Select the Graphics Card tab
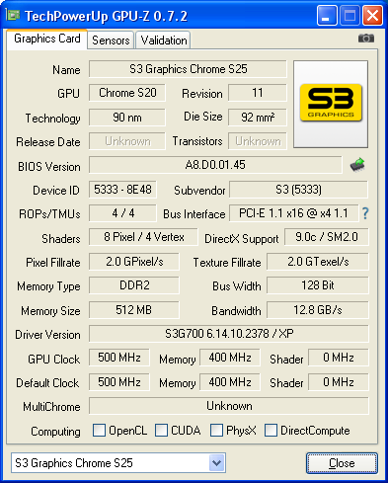The height and width of the screenshot is (483, 388). point(47,39)
